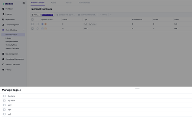Open Continuity Plans in the sidebar
The width and height of the screenshot is (192, 139).
11,45
